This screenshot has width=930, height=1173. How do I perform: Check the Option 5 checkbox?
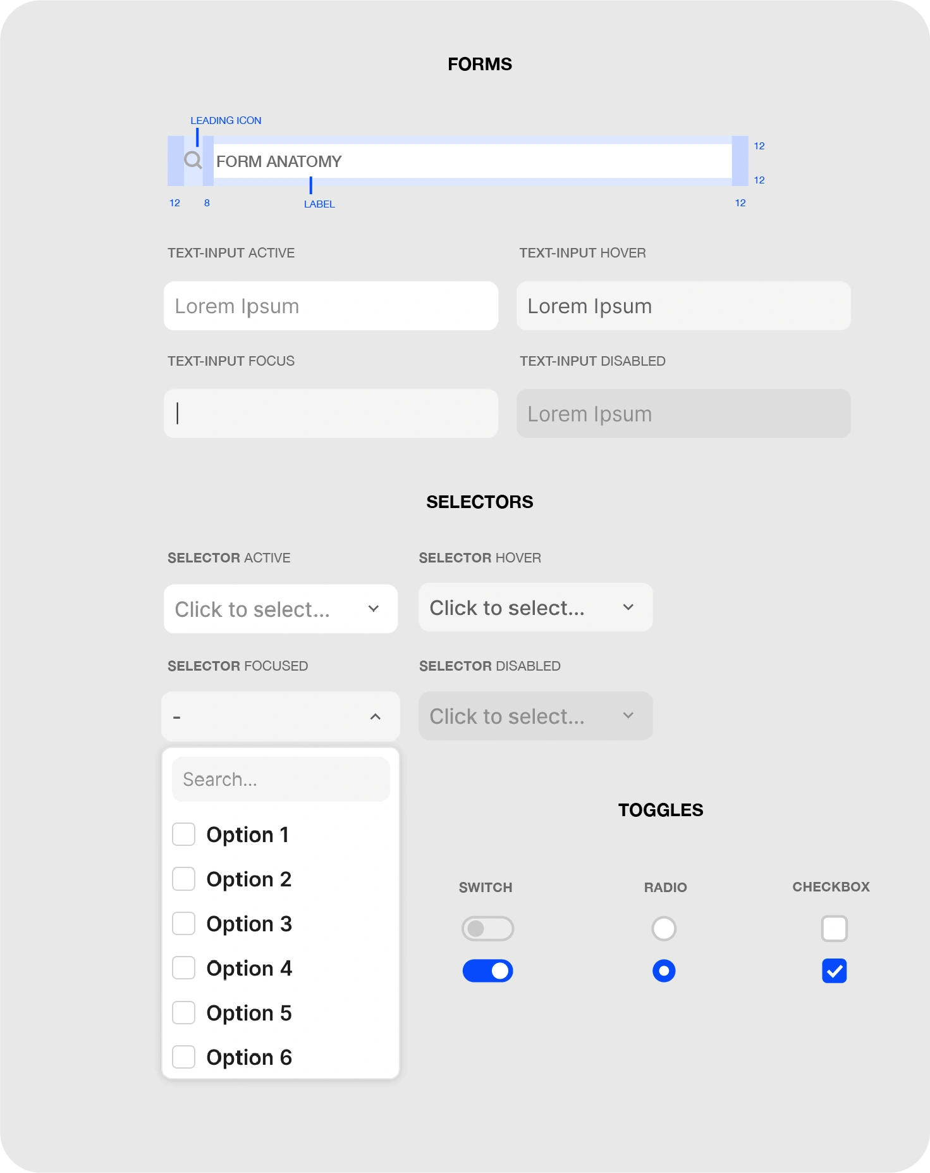pyautogui.click(x=184, y=1013)
